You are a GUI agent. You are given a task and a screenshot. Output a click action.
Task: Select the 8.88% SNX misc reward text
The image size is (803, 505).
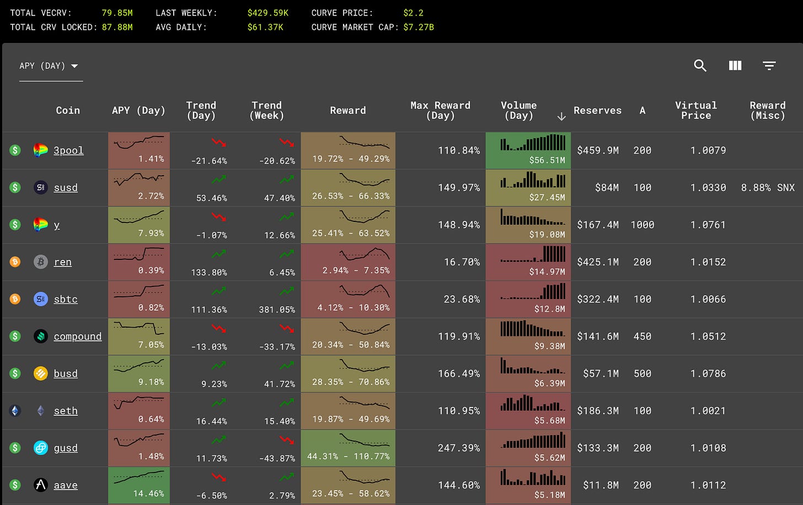[x=768, y=188]
